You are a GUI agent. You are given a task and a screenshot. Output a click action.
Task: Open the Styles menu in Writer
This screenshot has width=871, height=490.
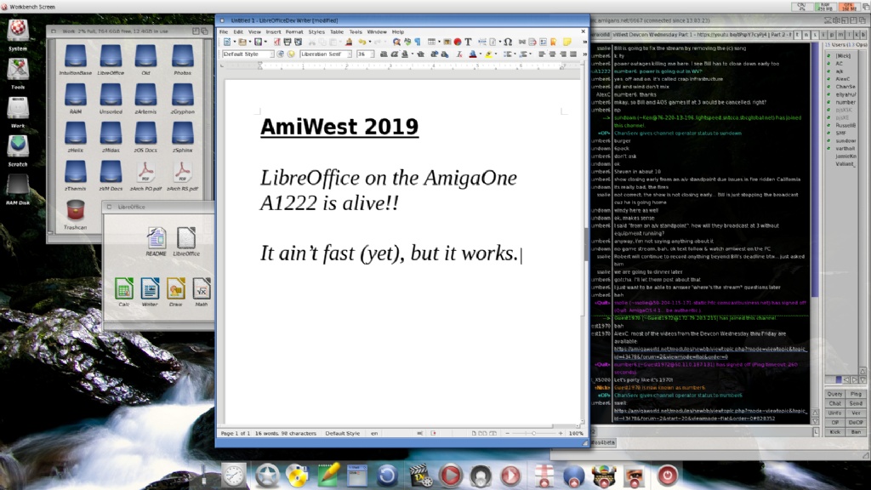tap(316, 31)
